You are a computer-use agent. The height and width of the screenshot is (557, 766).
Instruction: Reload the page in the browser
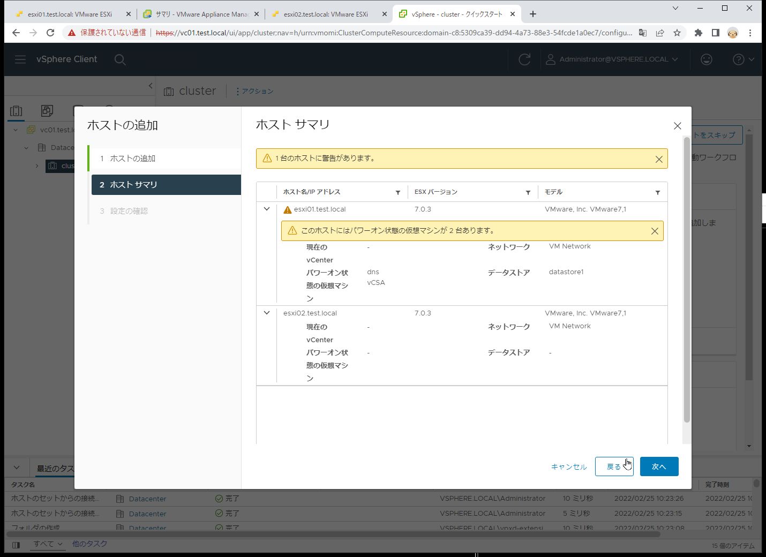click(x=50, y=33)
